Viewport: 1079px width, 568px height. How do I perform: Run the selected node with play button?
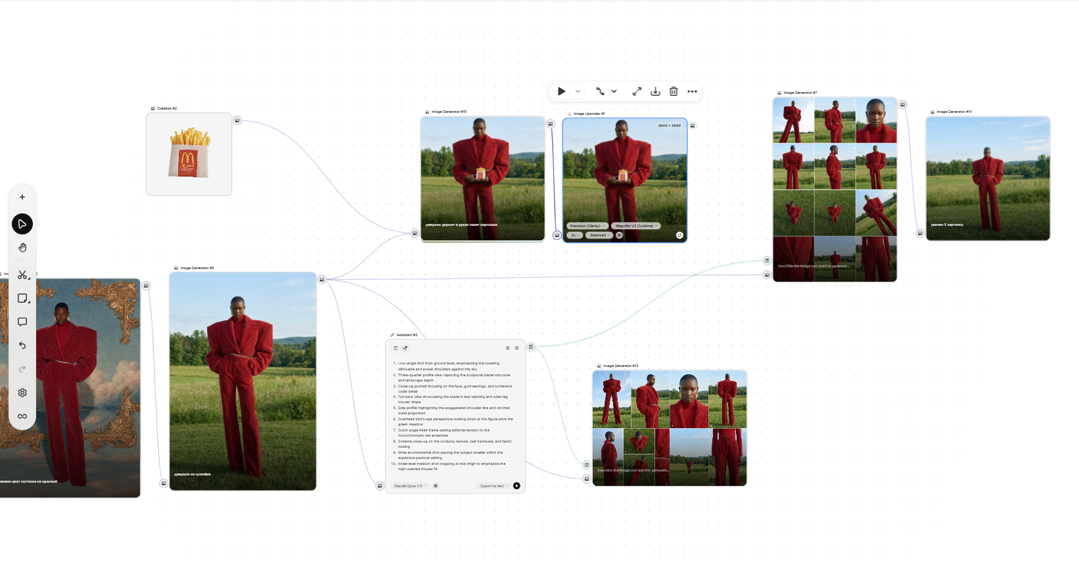(x=561, y=91)
